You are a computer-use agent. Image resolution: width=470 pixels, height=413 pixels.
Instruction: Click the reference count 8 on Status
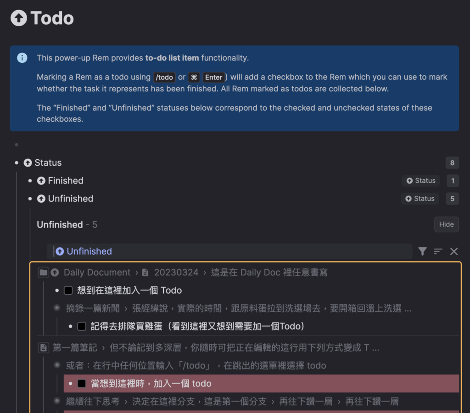click(x=452, y=163)
